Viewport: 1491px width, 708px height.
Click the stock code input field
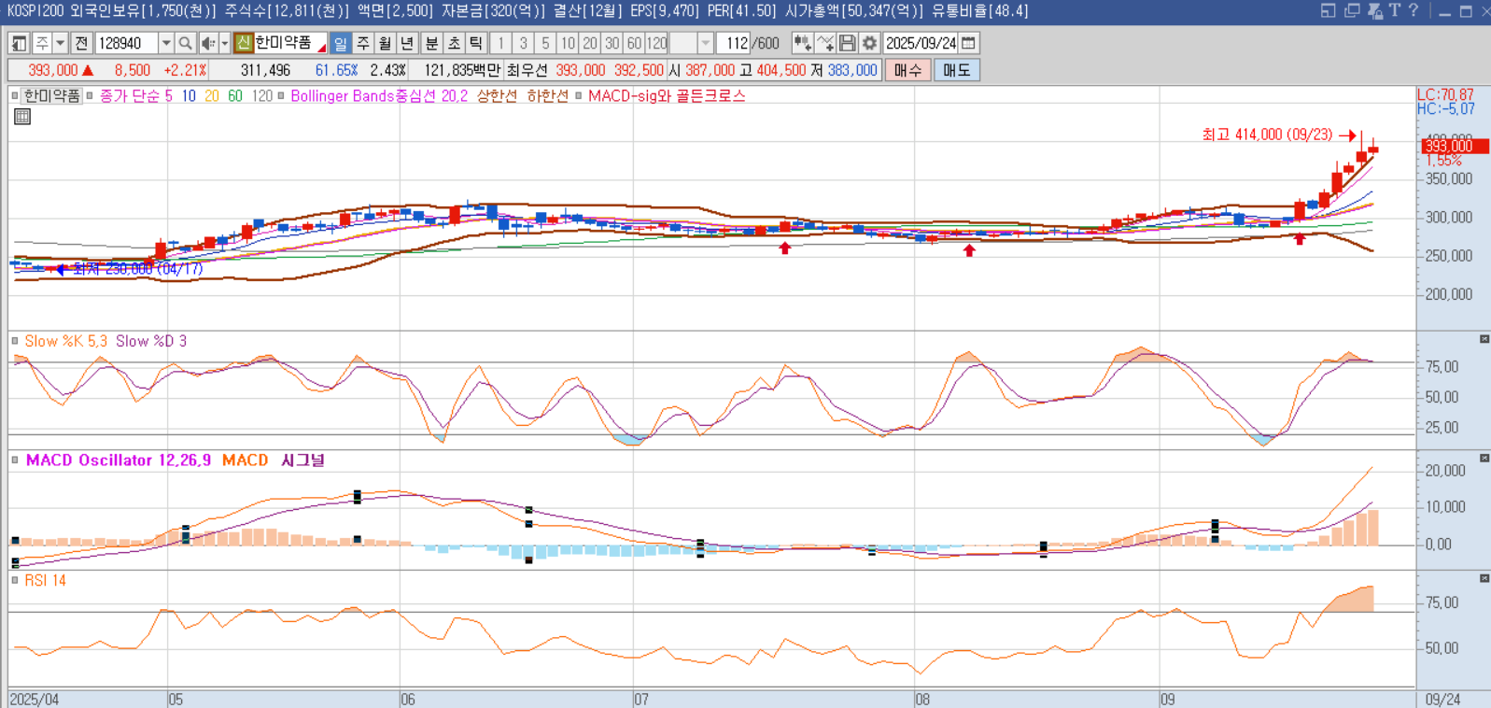click(127, 43)
